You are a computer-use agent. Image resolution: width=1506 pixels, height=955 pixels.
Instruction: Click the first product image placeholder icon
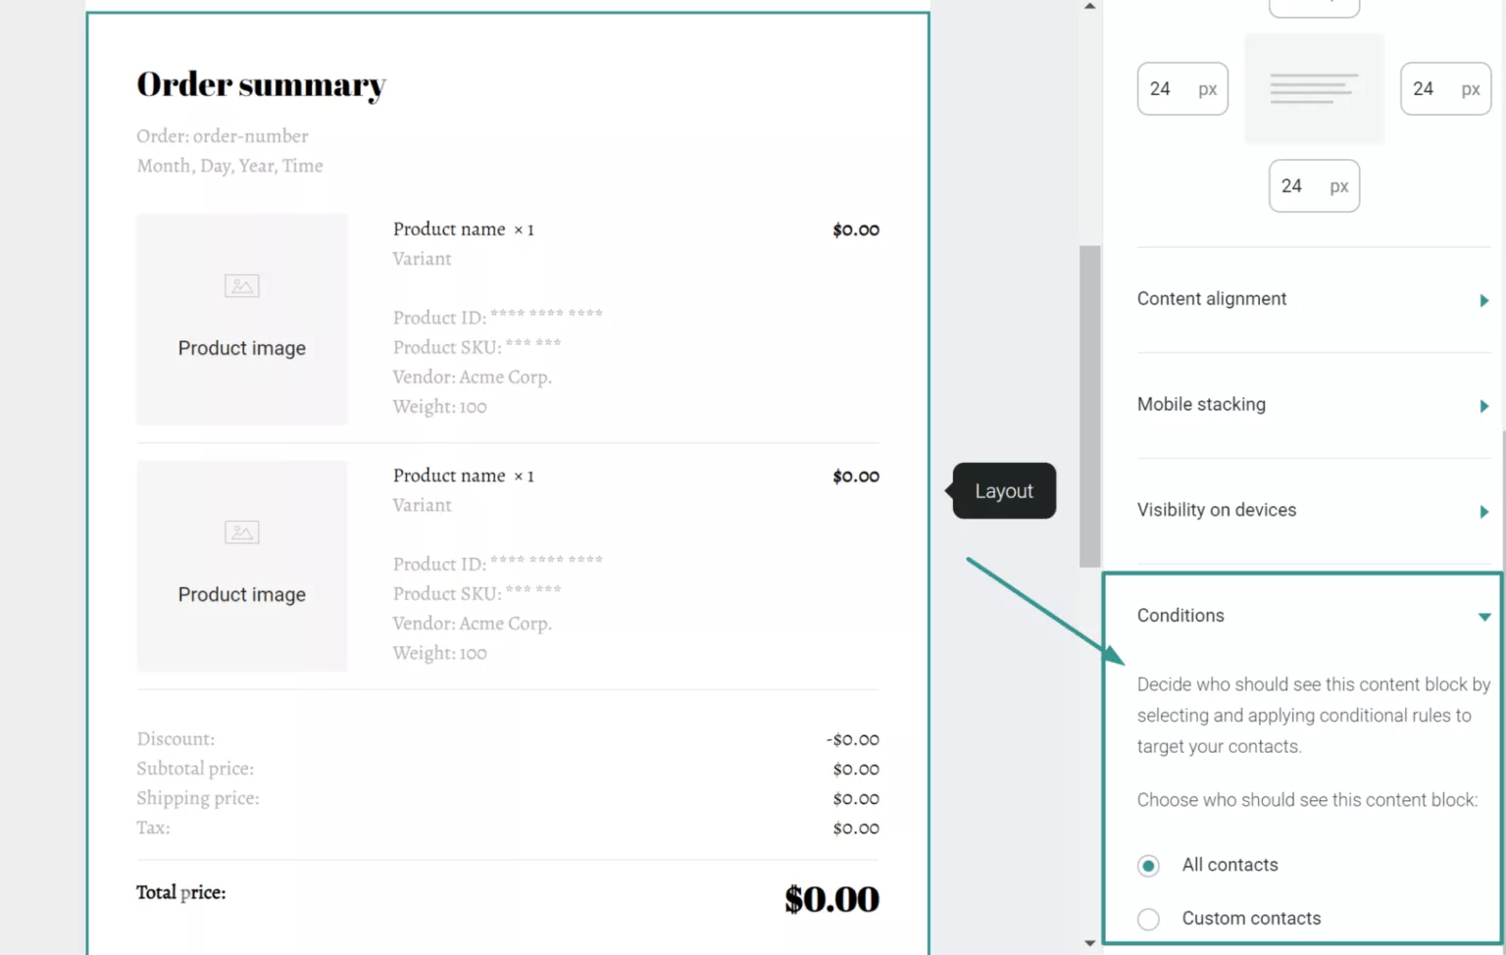point(241,285)
